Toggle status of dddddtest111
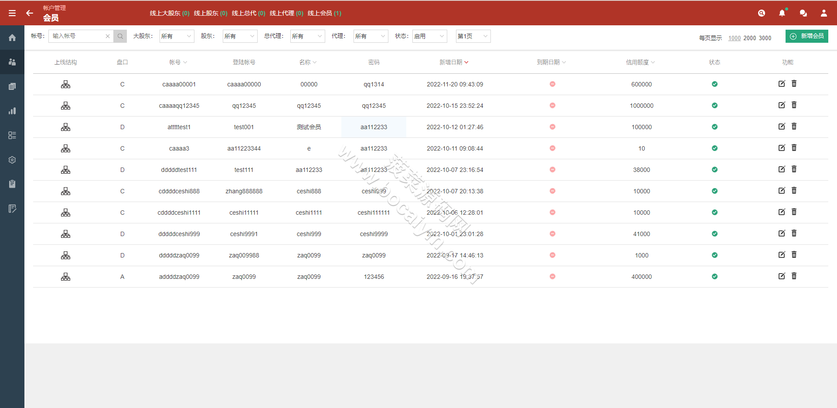This screenshot has height=408, width=837. click(x=715, y=169)
